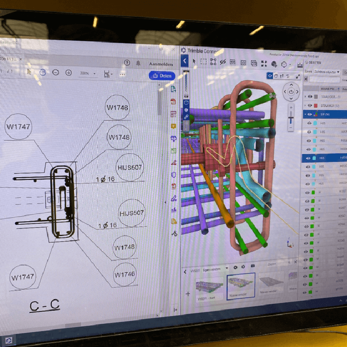
Task: Toggle visibility eye of STEKANKER group
Action: coord(310,105)
